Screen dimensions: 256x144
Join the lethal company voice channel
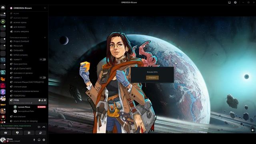click(28, 55)
